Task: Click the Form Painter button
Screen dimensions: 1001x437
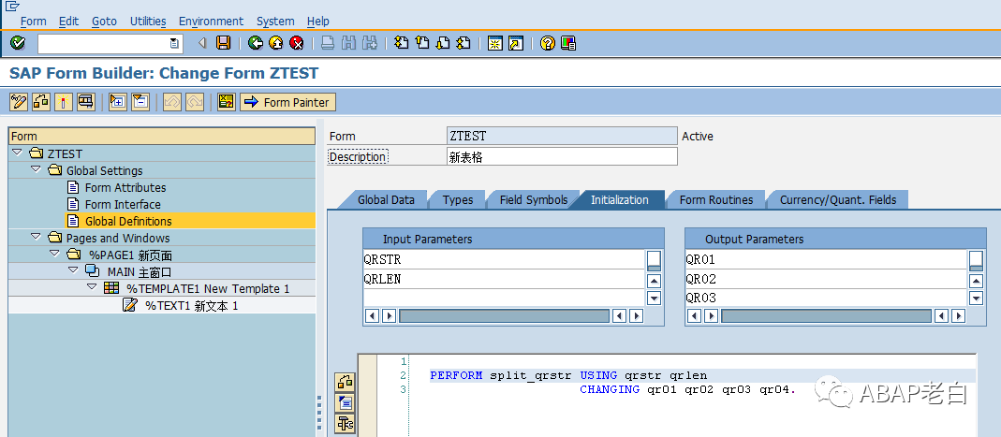Action: point(287,102)
